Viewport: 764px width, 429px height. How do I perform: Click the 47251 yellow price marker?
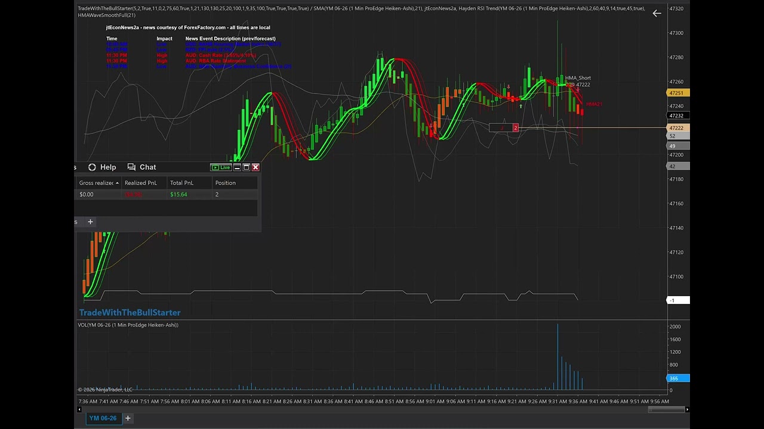tap(678, 93)
